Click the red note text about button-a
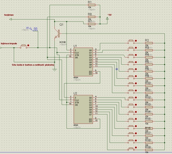The image size is (172, 154). click(33, 65)
